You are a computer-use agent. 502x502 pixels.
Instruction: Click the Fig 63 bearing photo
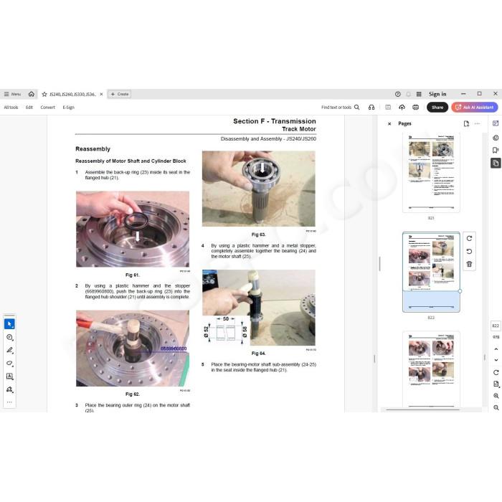click(x=259, y=189)
